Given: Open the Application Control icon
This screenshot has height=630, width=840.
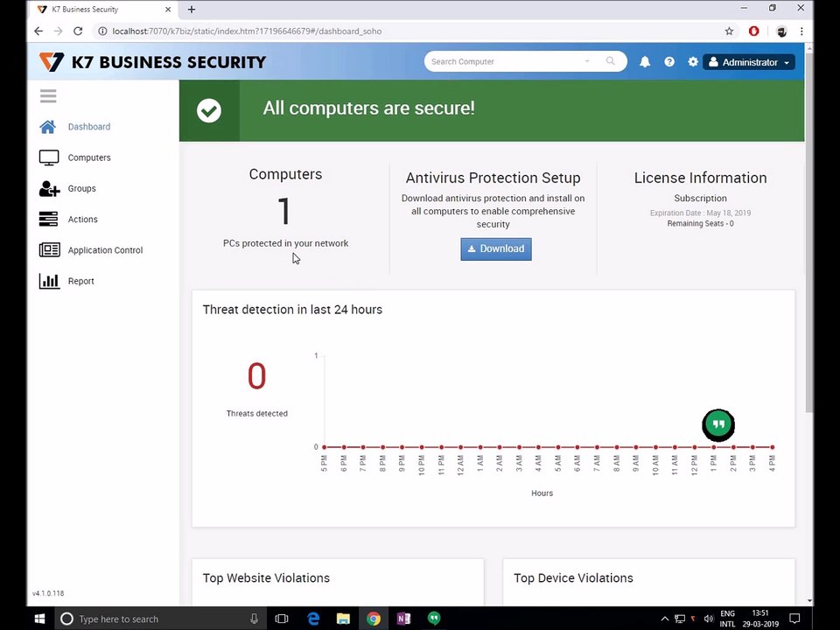Looking at the screenshot, I should 49,250.
